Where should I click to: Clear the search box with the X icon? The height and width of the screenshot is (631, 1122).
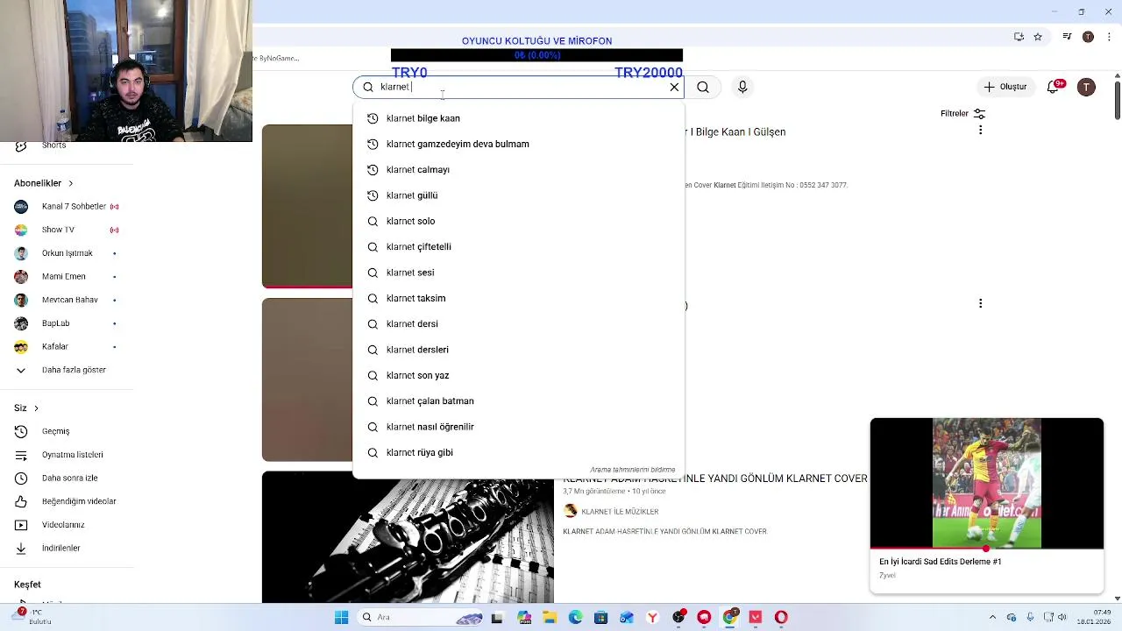click(674, 87)
